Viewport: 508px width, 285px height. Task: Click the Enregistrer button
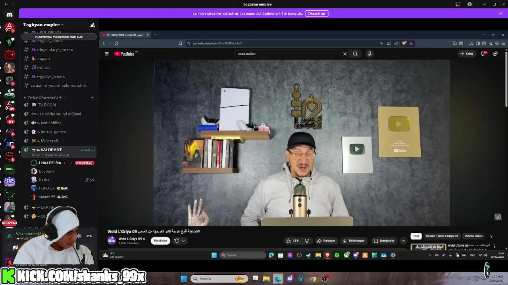click(x=384, y=241)
